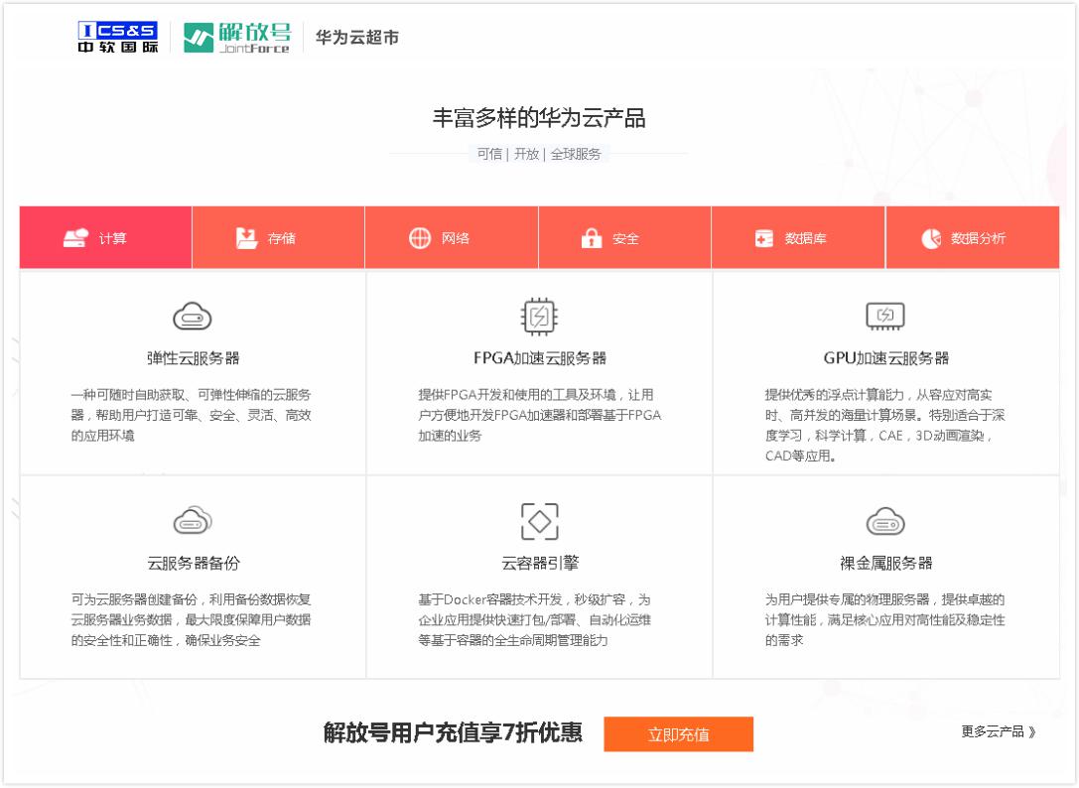Click the 裸金属服务器 cloud icon
Screen dimensions: 1079x788
(885, 522)
